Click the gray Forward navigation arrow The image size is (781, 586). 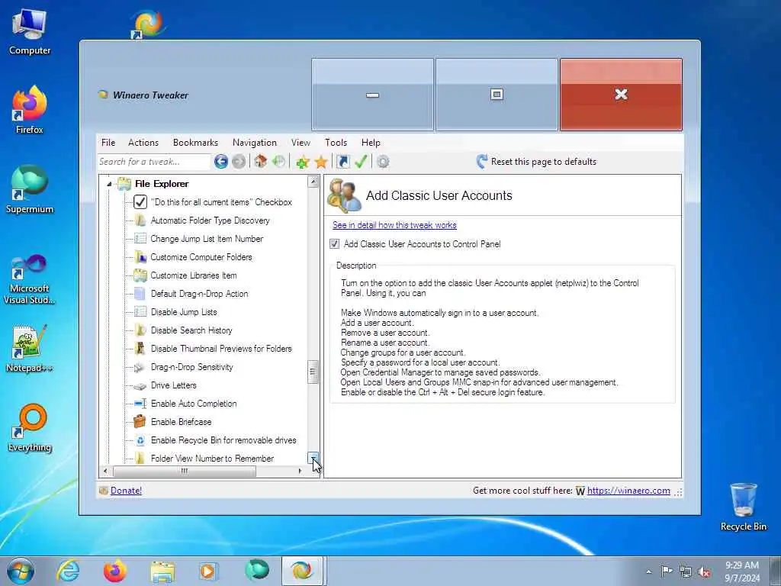[239, 162]
